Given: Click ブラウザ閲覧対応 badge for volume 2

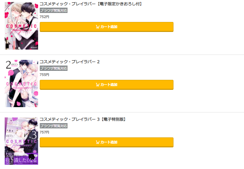Looking at the screenshot, I should click(x=54, y=68).
